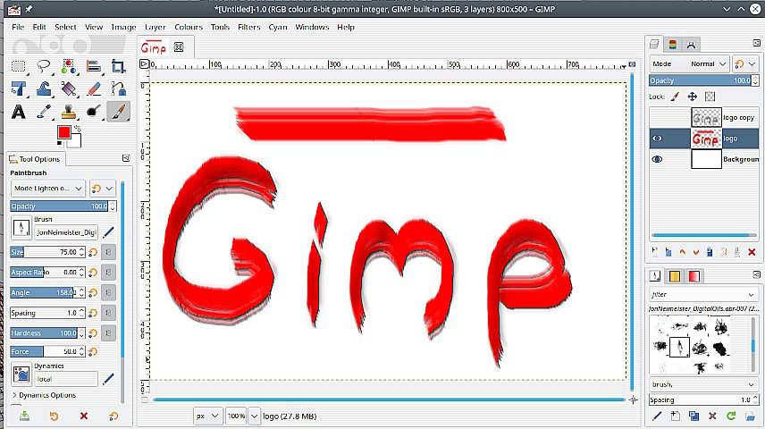Select the Free Select lasso tool
The width and height of the screenshot is (765, 429).
point(44,66)
